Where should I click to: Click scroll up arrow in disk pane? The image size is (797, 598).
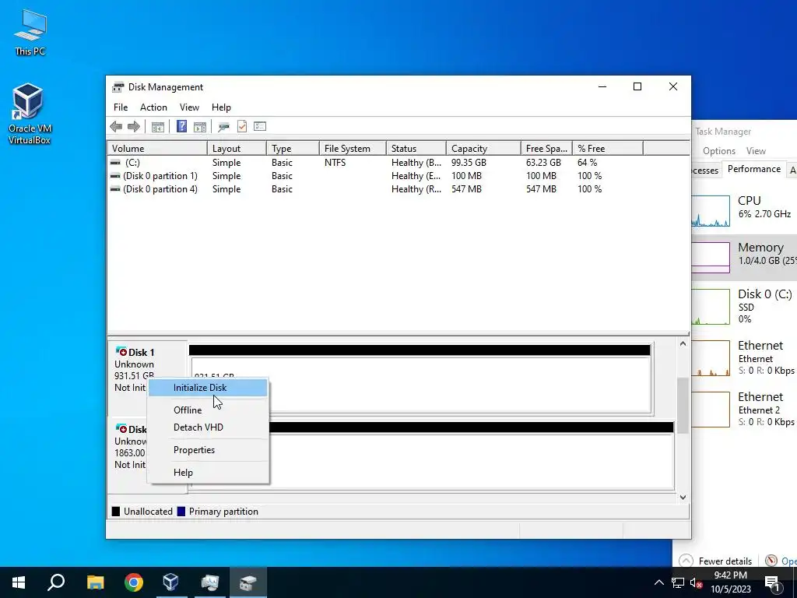pos(683,343)
